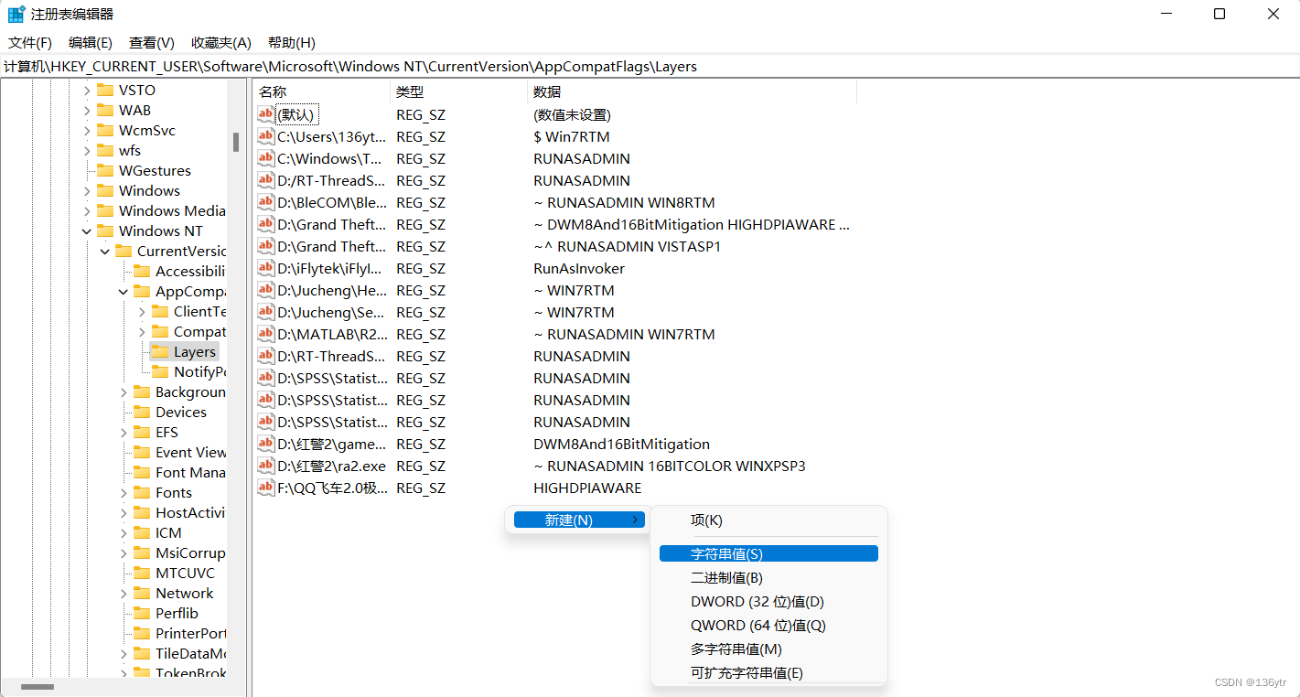Expand the Windows Media tree node
The height and width of the screenshot is (697, 1300).
[x=87, y=210]
